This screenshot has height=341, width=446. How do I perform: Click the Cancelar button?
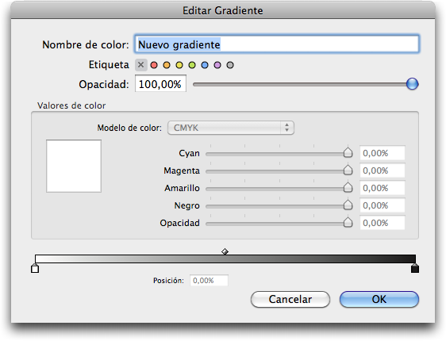coord(290,299)
